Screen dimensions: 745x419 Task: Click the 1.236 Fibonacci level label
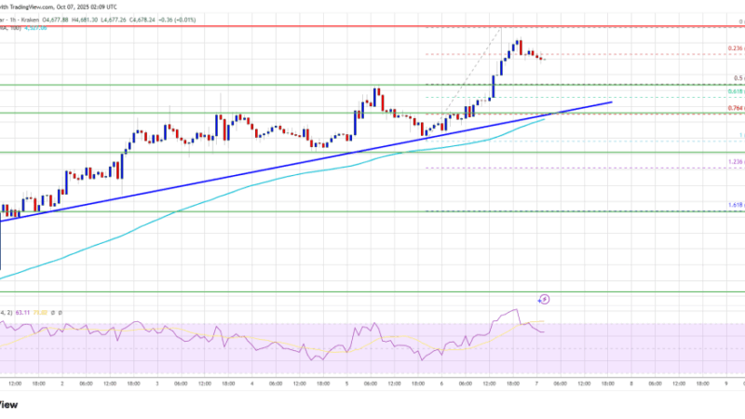pyautogui.click(x=735, y=162)
